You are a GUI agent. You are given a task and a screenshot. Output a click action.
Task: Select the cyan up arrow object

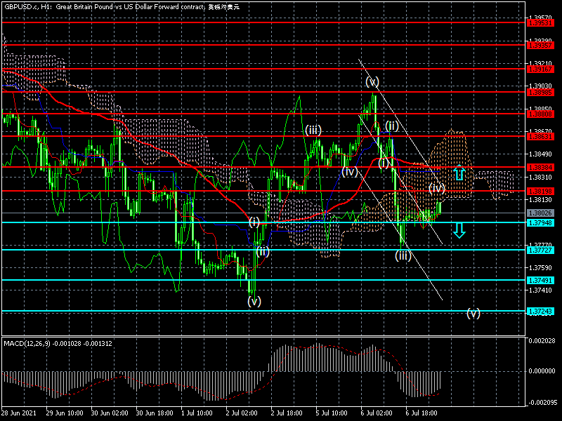(x=459, y=173)
